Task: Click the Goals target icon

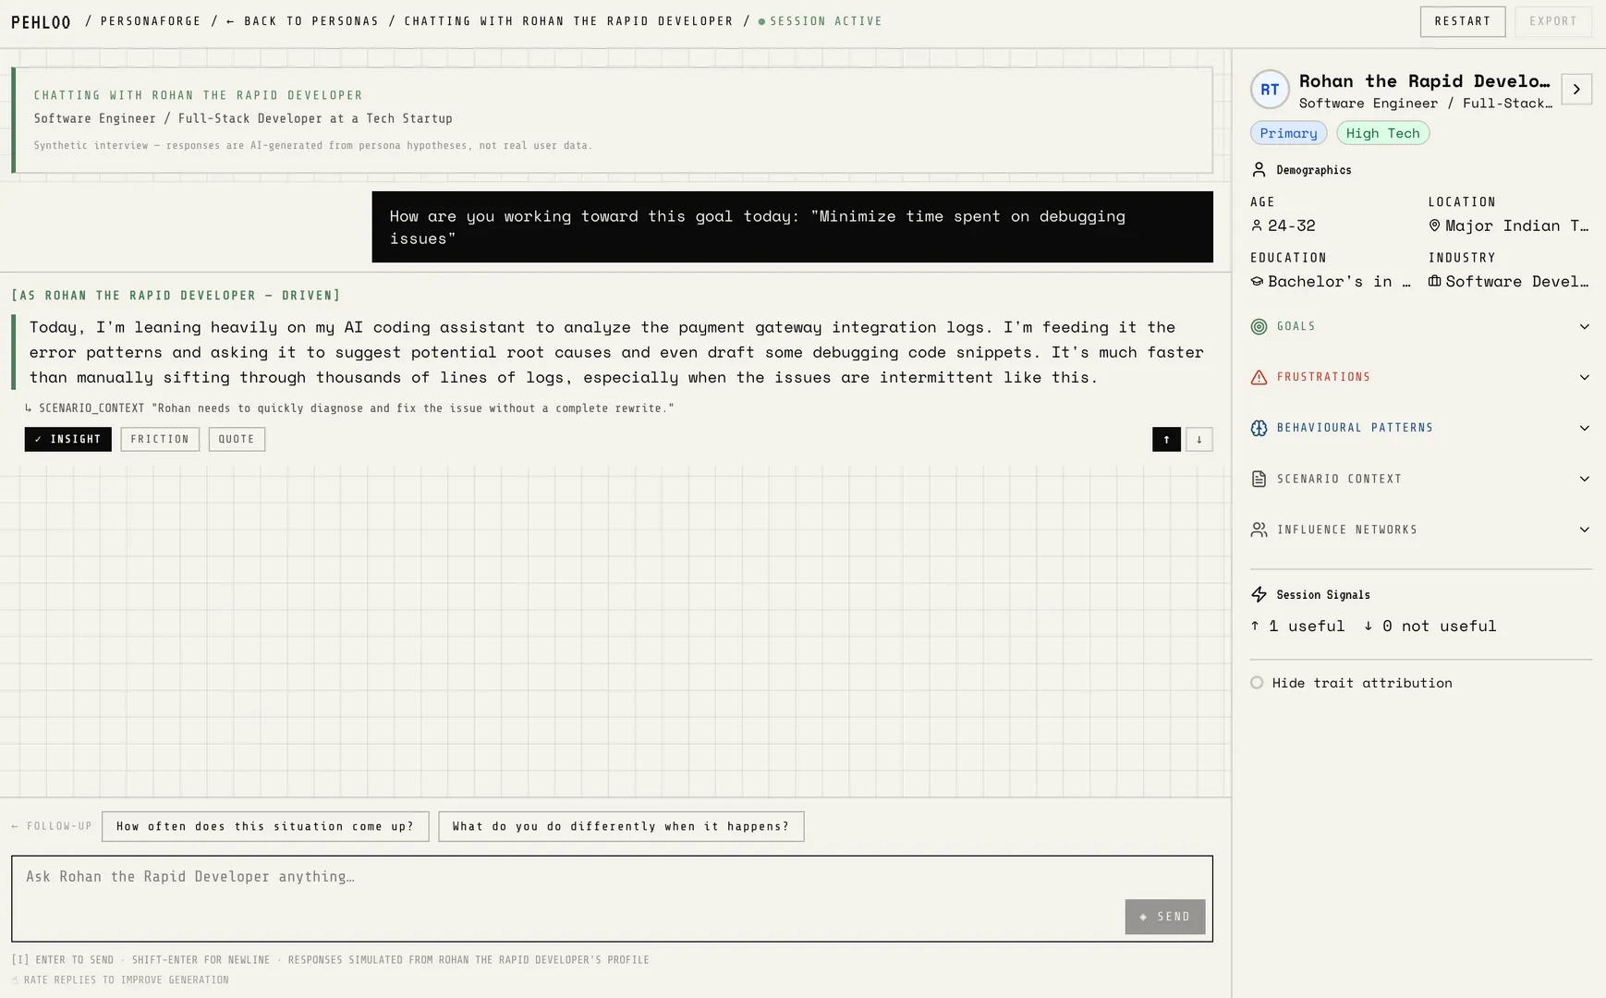Action: 1259,326
